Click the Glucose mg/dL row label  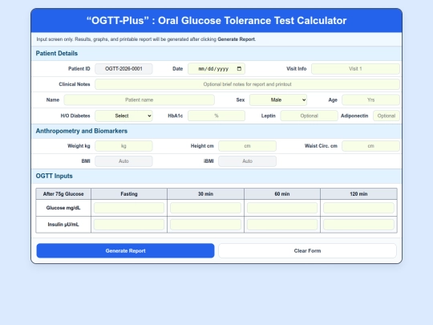pyautogui.click(x=63, y=208)
